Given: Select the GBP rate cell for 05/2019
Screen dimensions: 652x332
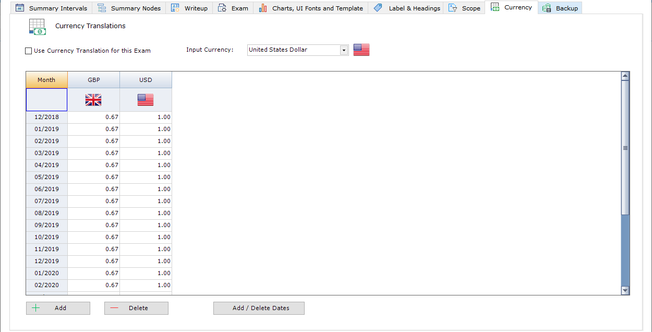Looking at the screenshot, I should (x=94, y=177).
